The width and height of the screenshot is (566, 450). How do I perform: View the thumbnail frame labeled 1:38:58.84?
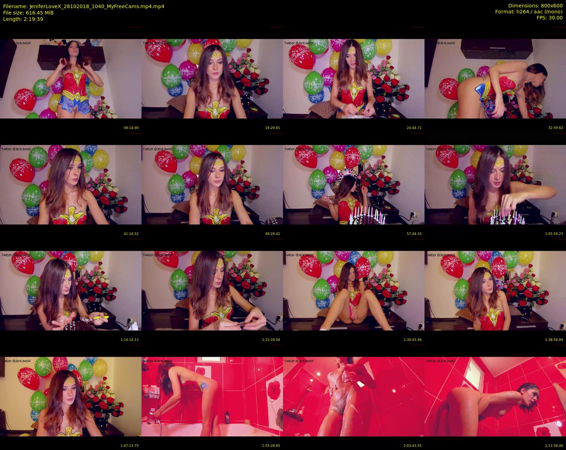click(x=495, y=291)
